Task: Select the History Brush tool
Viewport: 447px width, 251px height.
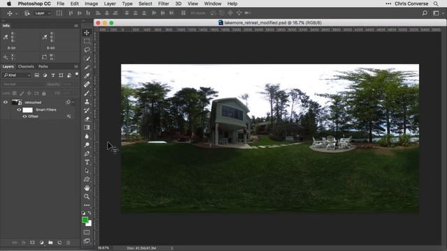Action: click(x=87, y=110)
